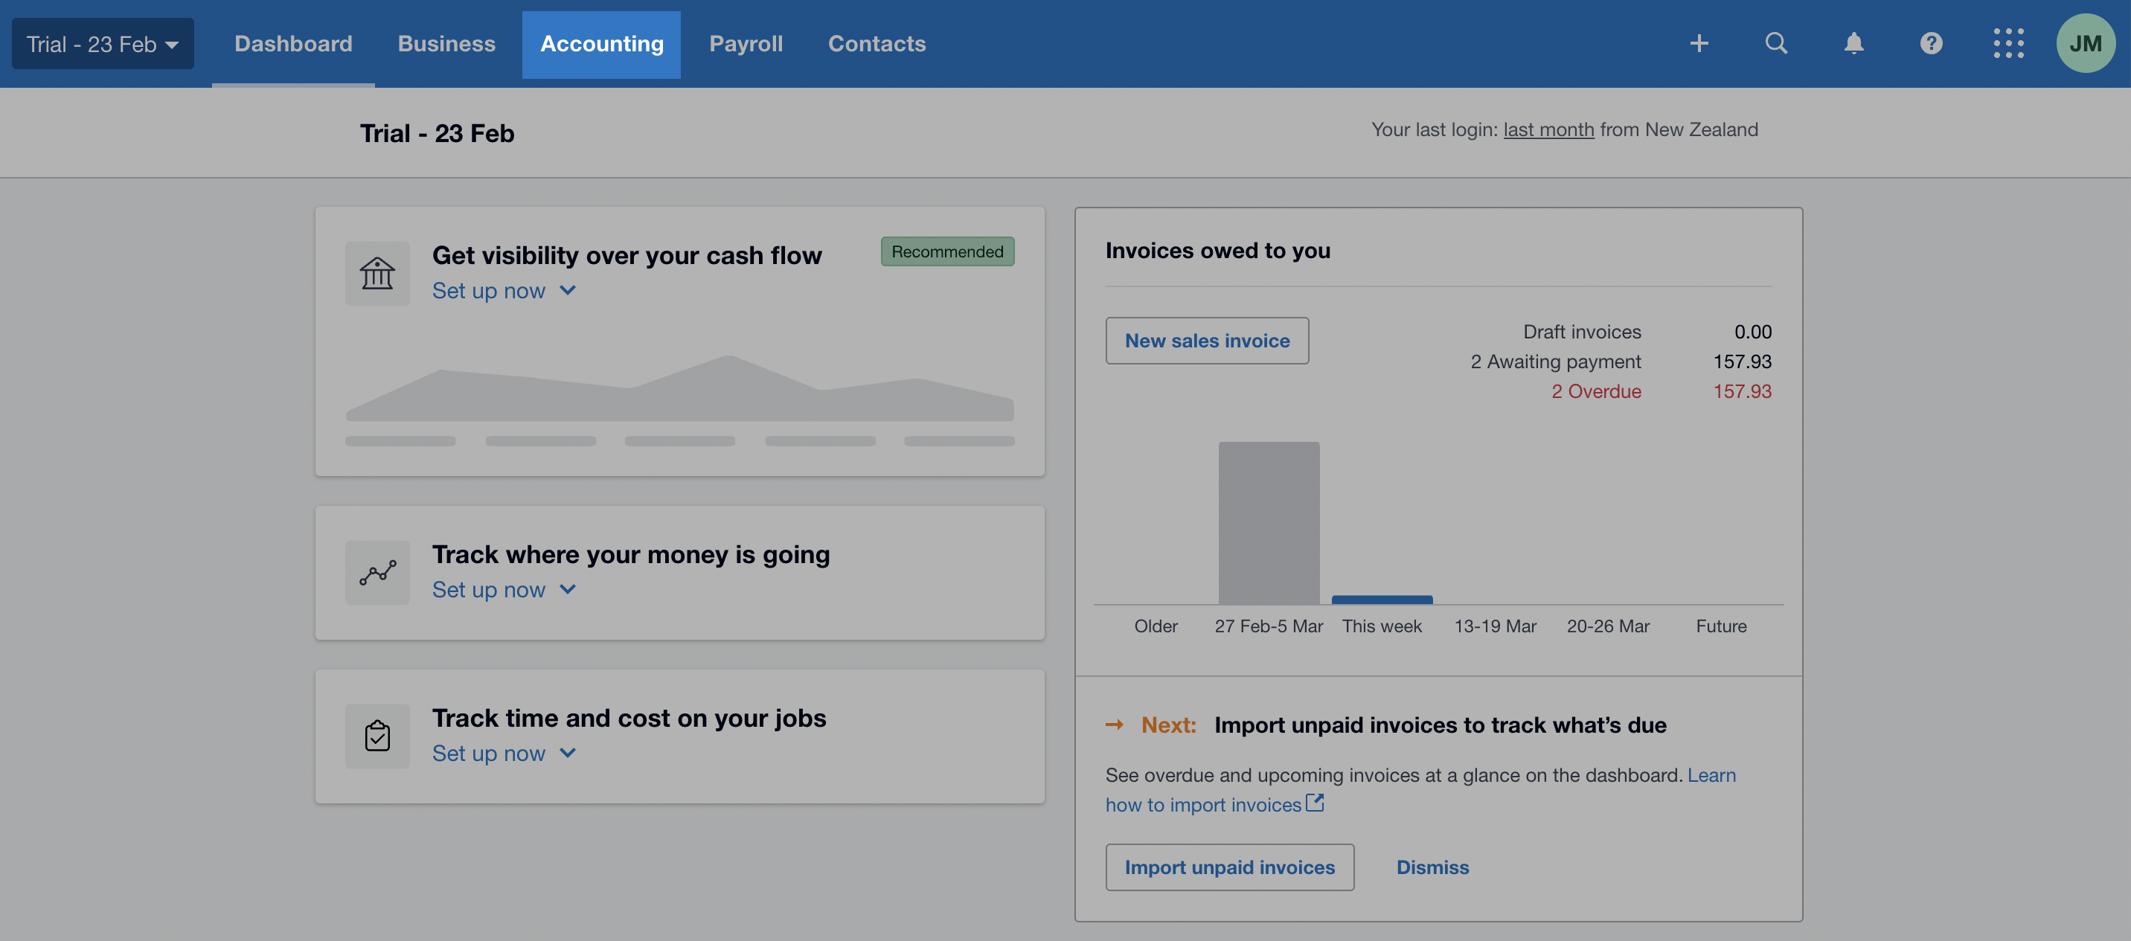Image resolution: width=2131 pixels, height=941 pixels.
Task: Select the This week bar in the chart
Action: pyautogui.click(x=1382, y=599)
